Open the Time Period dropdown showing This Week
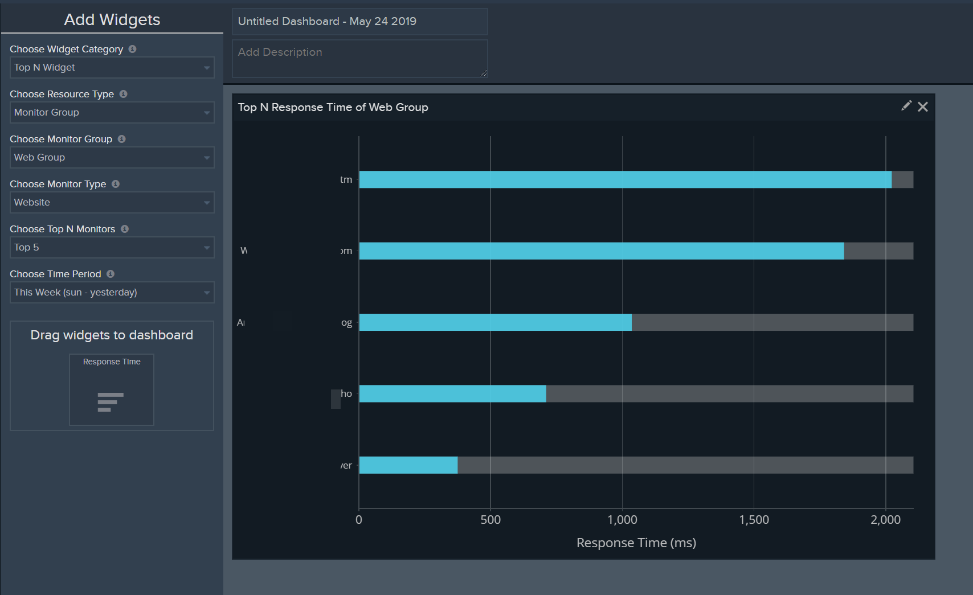The image size is (973, 595). pyautogui.click(x=112, y=292)
